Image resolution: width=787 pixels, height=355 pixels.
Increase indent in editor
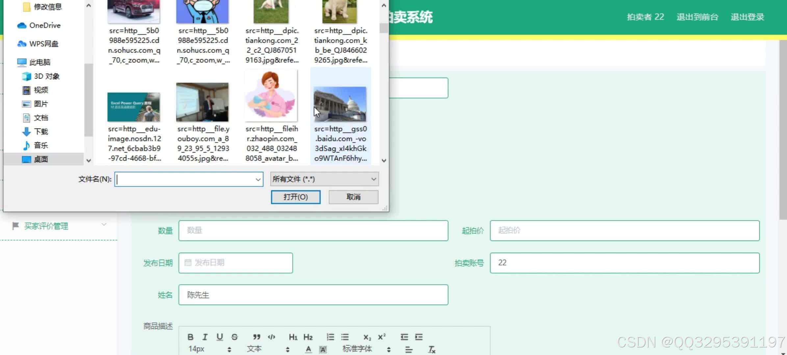pyautogui.click(x=419, y=337)
